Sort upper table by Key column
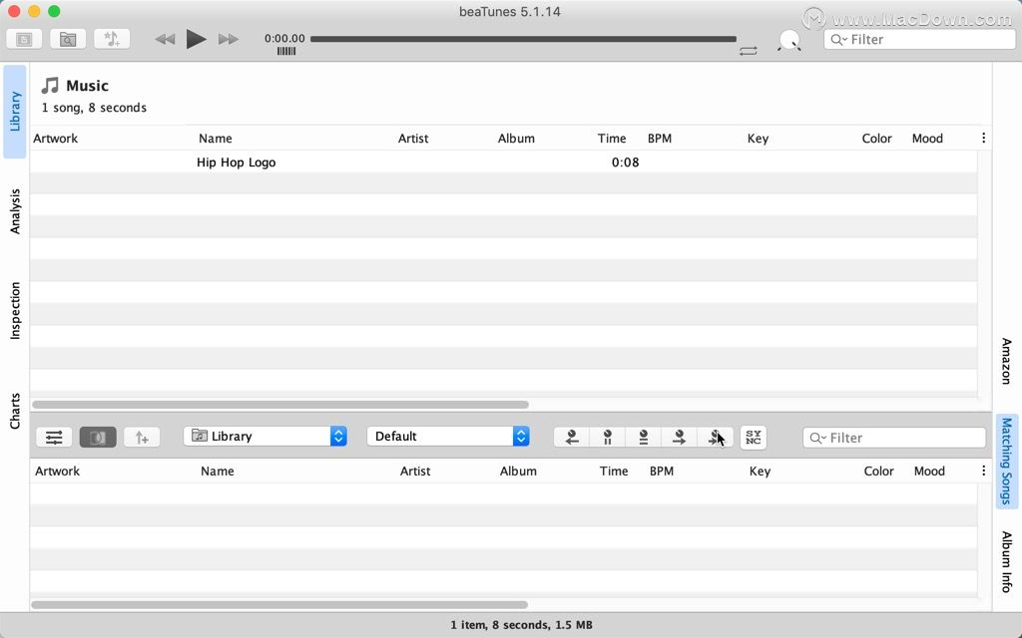This screenshot has height=638, width=1022. (759, 138)
